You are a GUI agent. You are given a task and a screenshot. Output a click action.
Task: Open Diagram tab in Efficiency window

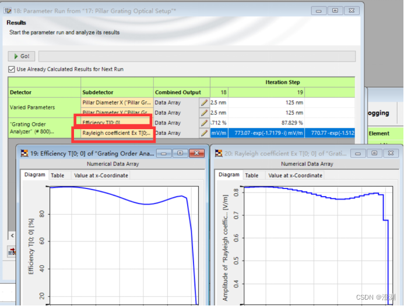tap(35, 175)
